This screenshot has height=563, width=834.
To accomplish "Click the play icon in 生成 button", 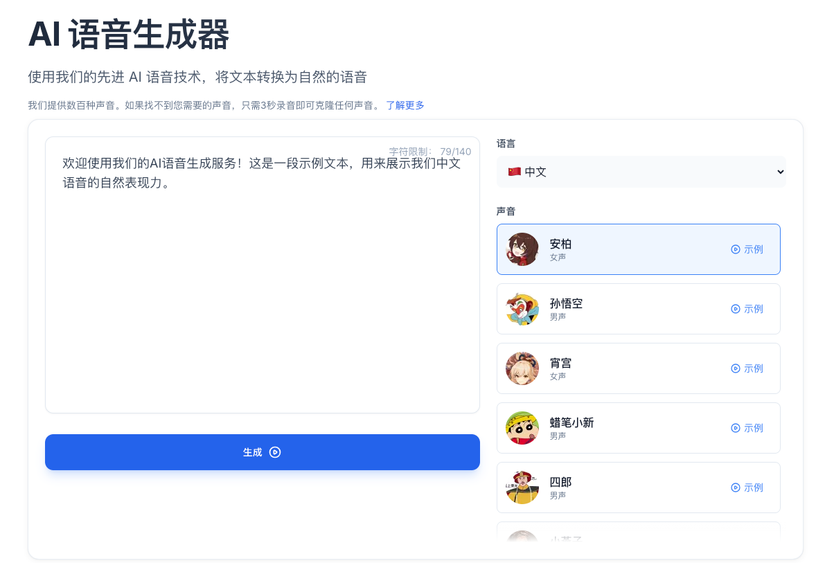I will coord(275,452).
